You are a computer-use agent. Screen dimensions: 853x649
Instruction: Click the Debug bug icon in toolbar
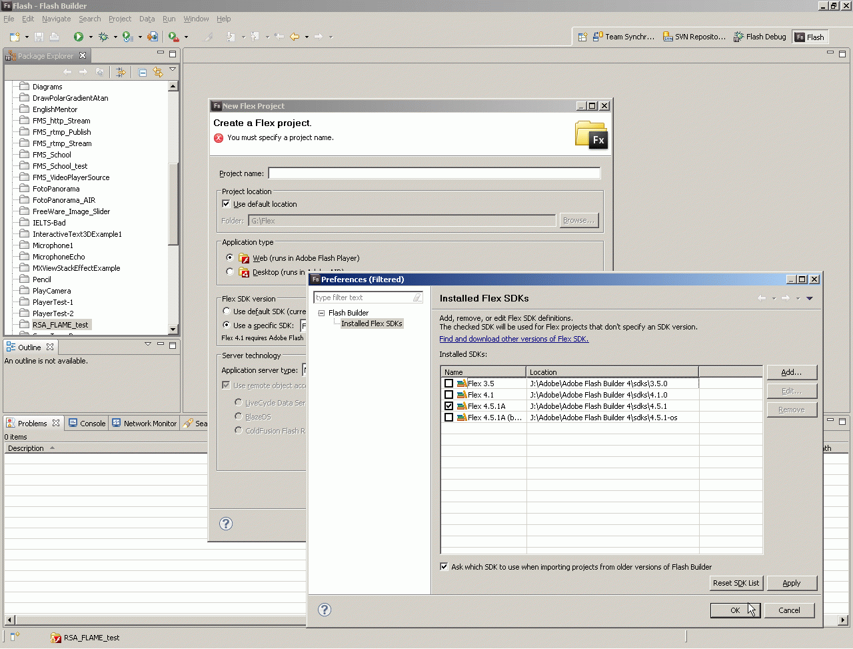tap(103, 37)
